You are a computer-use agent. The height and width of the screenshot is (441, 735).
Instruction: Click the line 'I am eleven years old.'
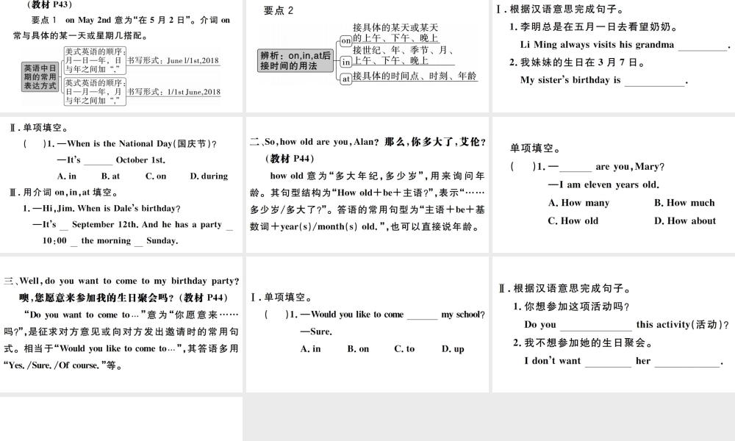click(x=603, y=184)
